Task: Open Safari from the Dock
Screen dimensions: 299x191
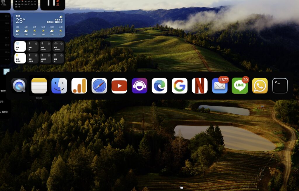Action: [99, 85]
